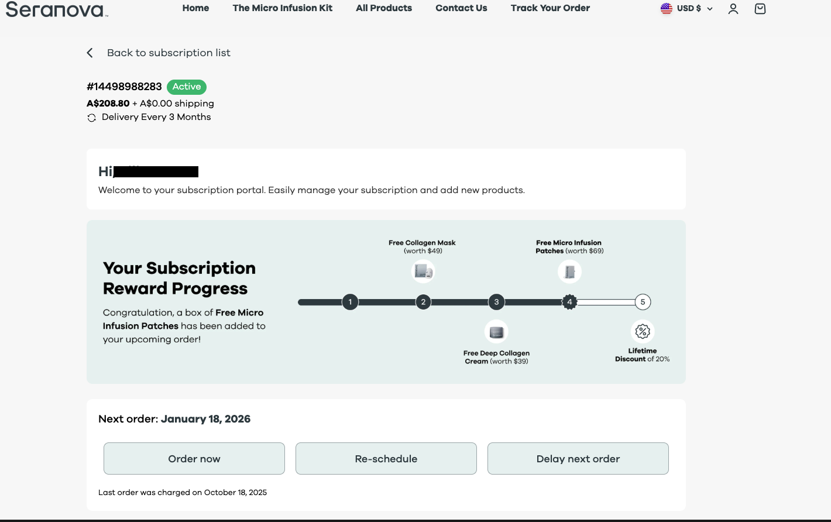Screen dimensions: 831x522
Task: Click the US flag currency icon
Action: 667,9
